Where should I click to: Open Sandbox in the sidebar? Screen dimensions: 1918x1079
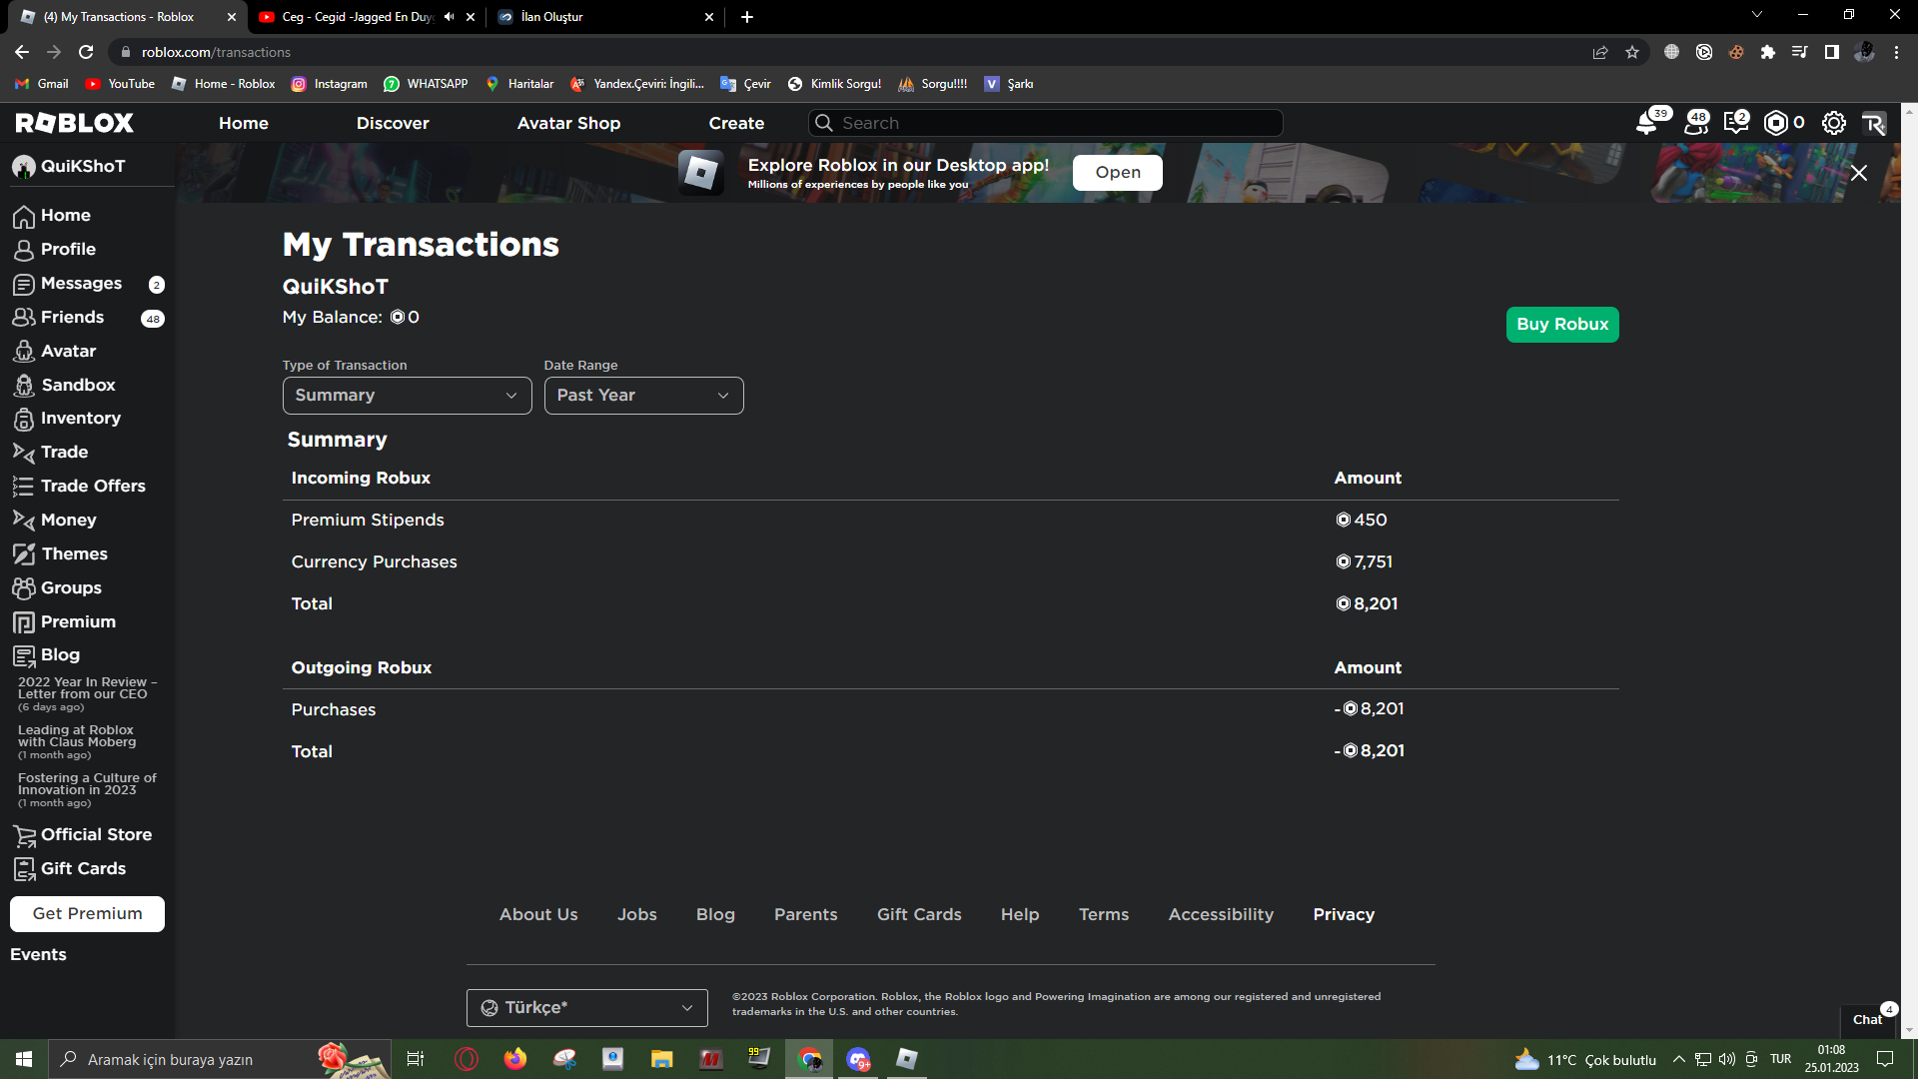(65, 386)
